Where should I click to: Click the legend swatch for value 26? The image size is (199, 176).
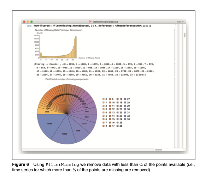(x=118, y=126)
